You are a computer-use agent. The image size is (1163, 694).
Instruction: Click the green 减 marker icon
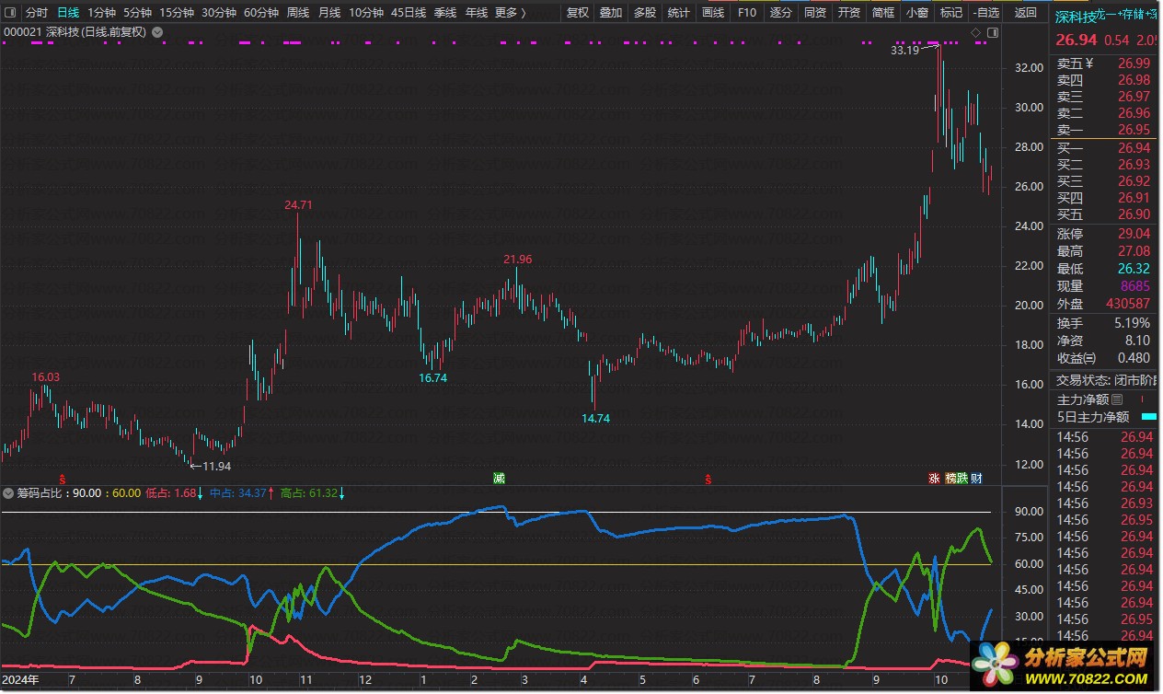[x=499, y=478]
